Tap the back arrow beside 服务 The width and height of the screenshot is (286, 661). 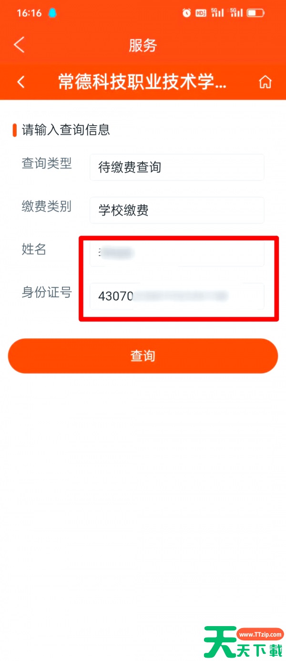[19, 45]
